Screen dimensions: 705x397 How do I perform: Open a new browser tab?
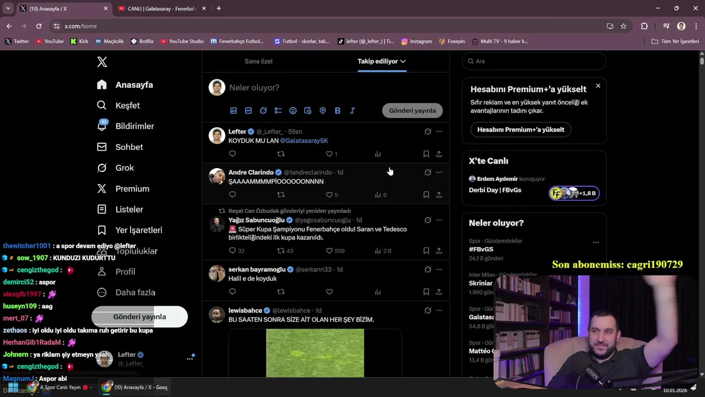coord(219,8)
